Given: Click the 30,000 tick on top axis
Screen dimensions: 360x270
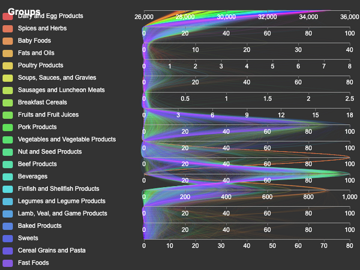Looking at the screenshot, I should point(226,17).
